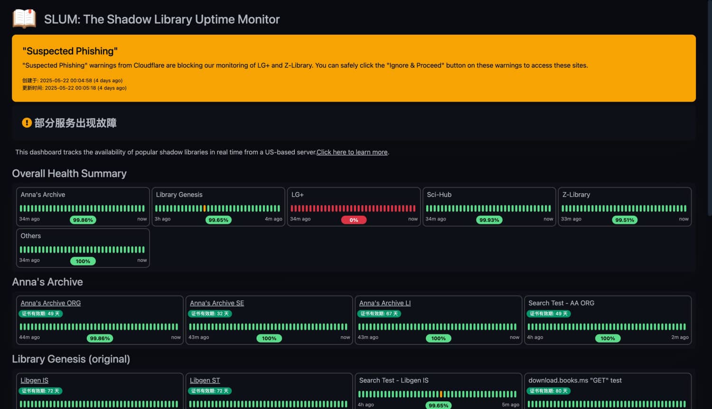712x409 pixels.
Task: Click the SLUM page title heading
Action: 162,19
